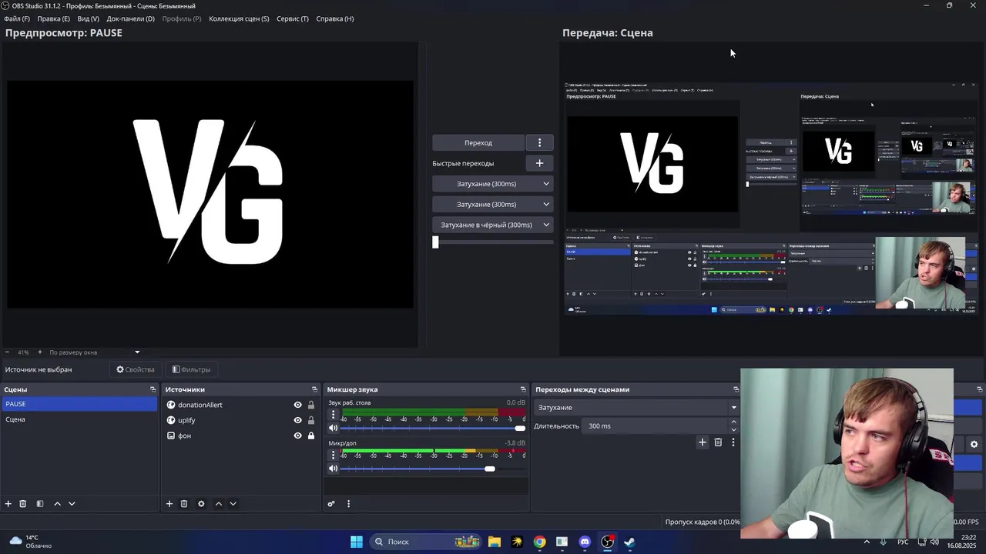
Task: Delete selected scene with the trash icon
Action: (x=23, y=504)
